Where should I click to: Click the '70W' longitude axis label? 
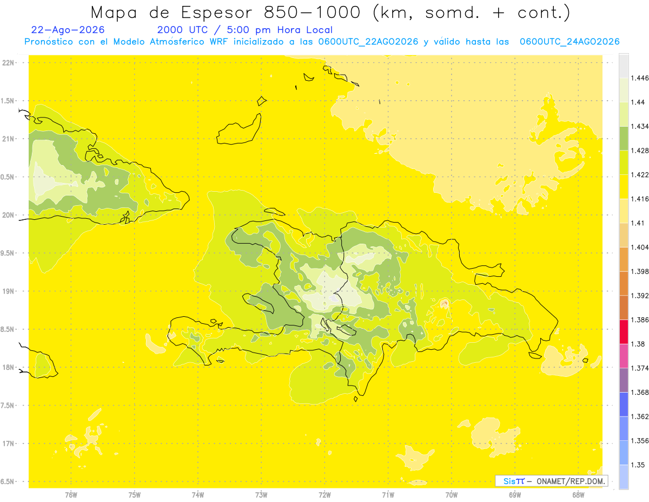coord(452,495)
